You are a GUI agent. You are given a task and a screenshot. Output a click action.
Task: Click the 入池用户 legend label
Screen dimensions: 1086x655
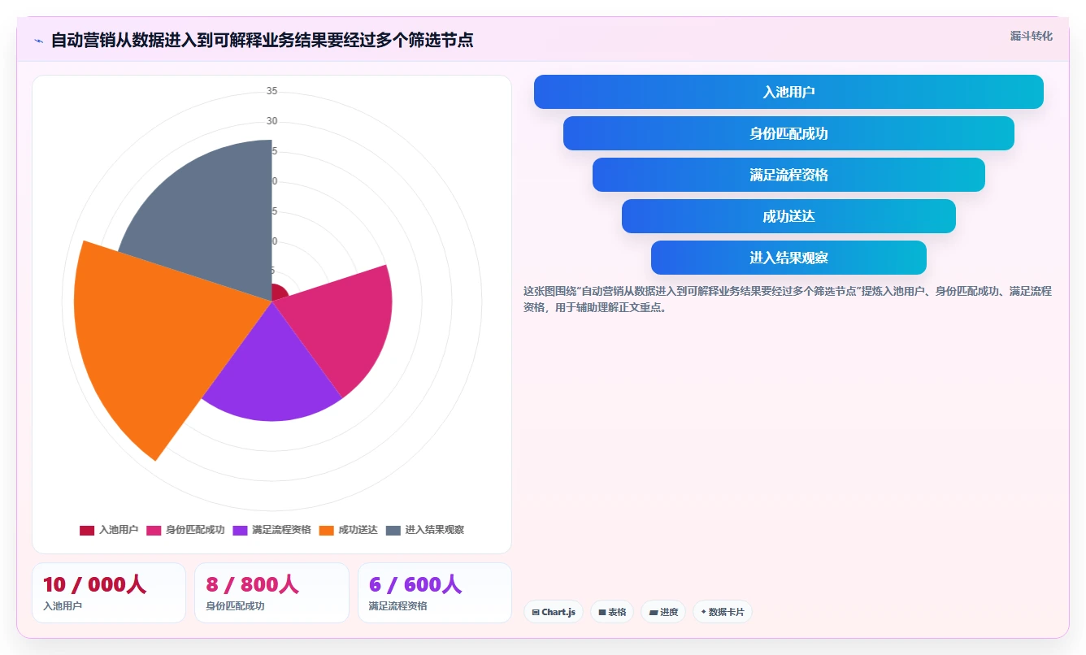pos(119,530)
